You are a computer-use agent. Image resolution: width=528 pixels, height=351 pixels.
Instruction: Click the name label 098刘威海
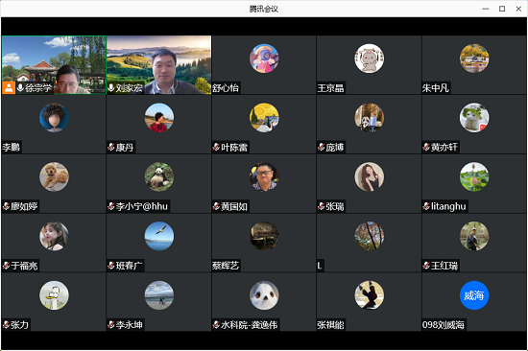(x=444, y=325)
